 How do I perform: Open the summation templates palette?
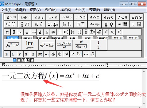(53, 24)
